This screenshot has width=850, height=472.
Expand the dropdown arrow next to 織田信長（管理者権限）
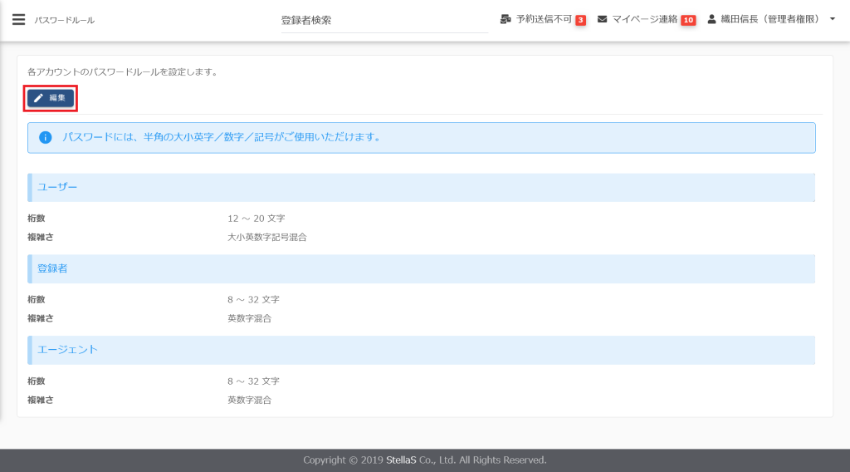pos(832,19)
